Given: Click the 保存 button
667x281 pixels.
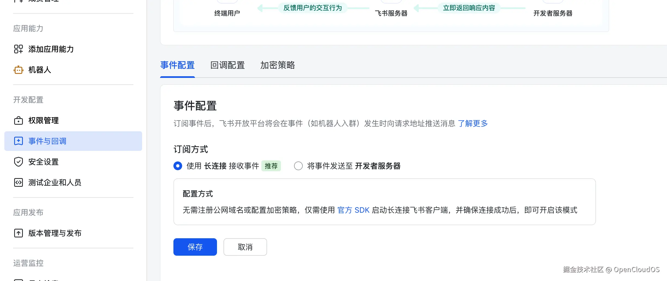Looking at the screenshot, I should [x=195, y=247].
